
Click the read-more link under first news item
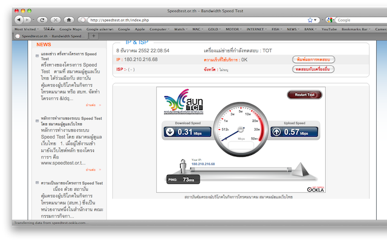(93, 105)
